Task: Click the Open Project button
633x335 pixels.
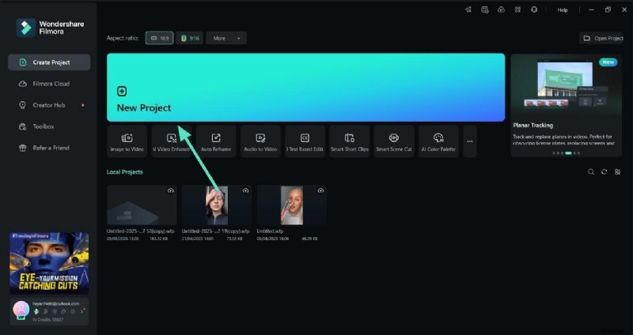Action: [x=602, y=38]
